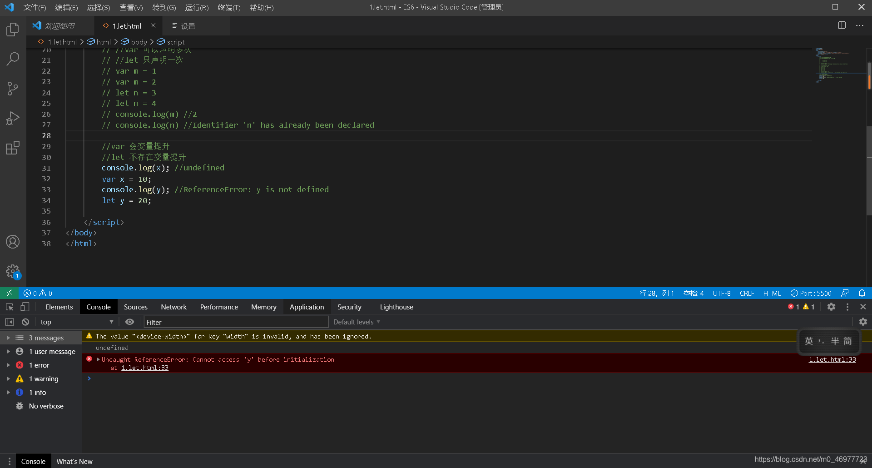872x468 pixels.
Task: Open the Search view in activity bar
Action: 13,59
